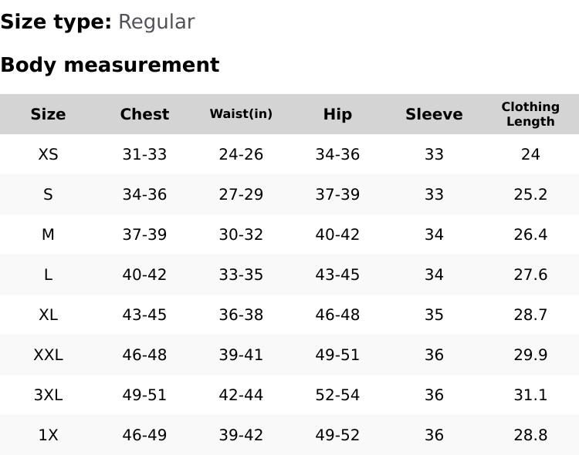This screenshot has height=455, width=579.
Task: Select the XS size row label
Action: 48,154
